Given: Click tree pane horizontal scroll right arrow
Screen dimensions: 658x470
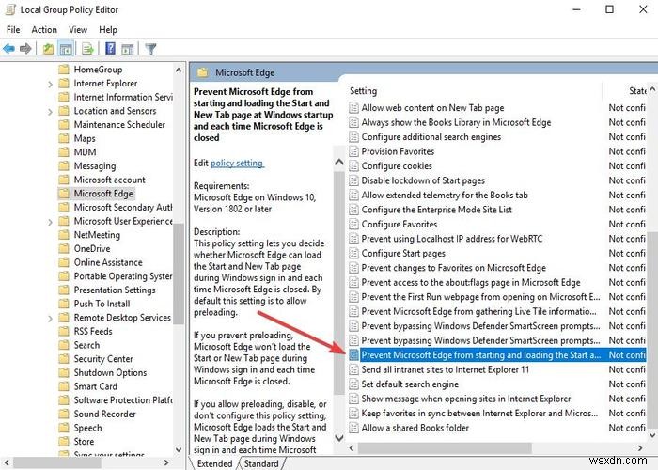Looking at the screenshot, I should pyautogui.click(x=166, y=462).
